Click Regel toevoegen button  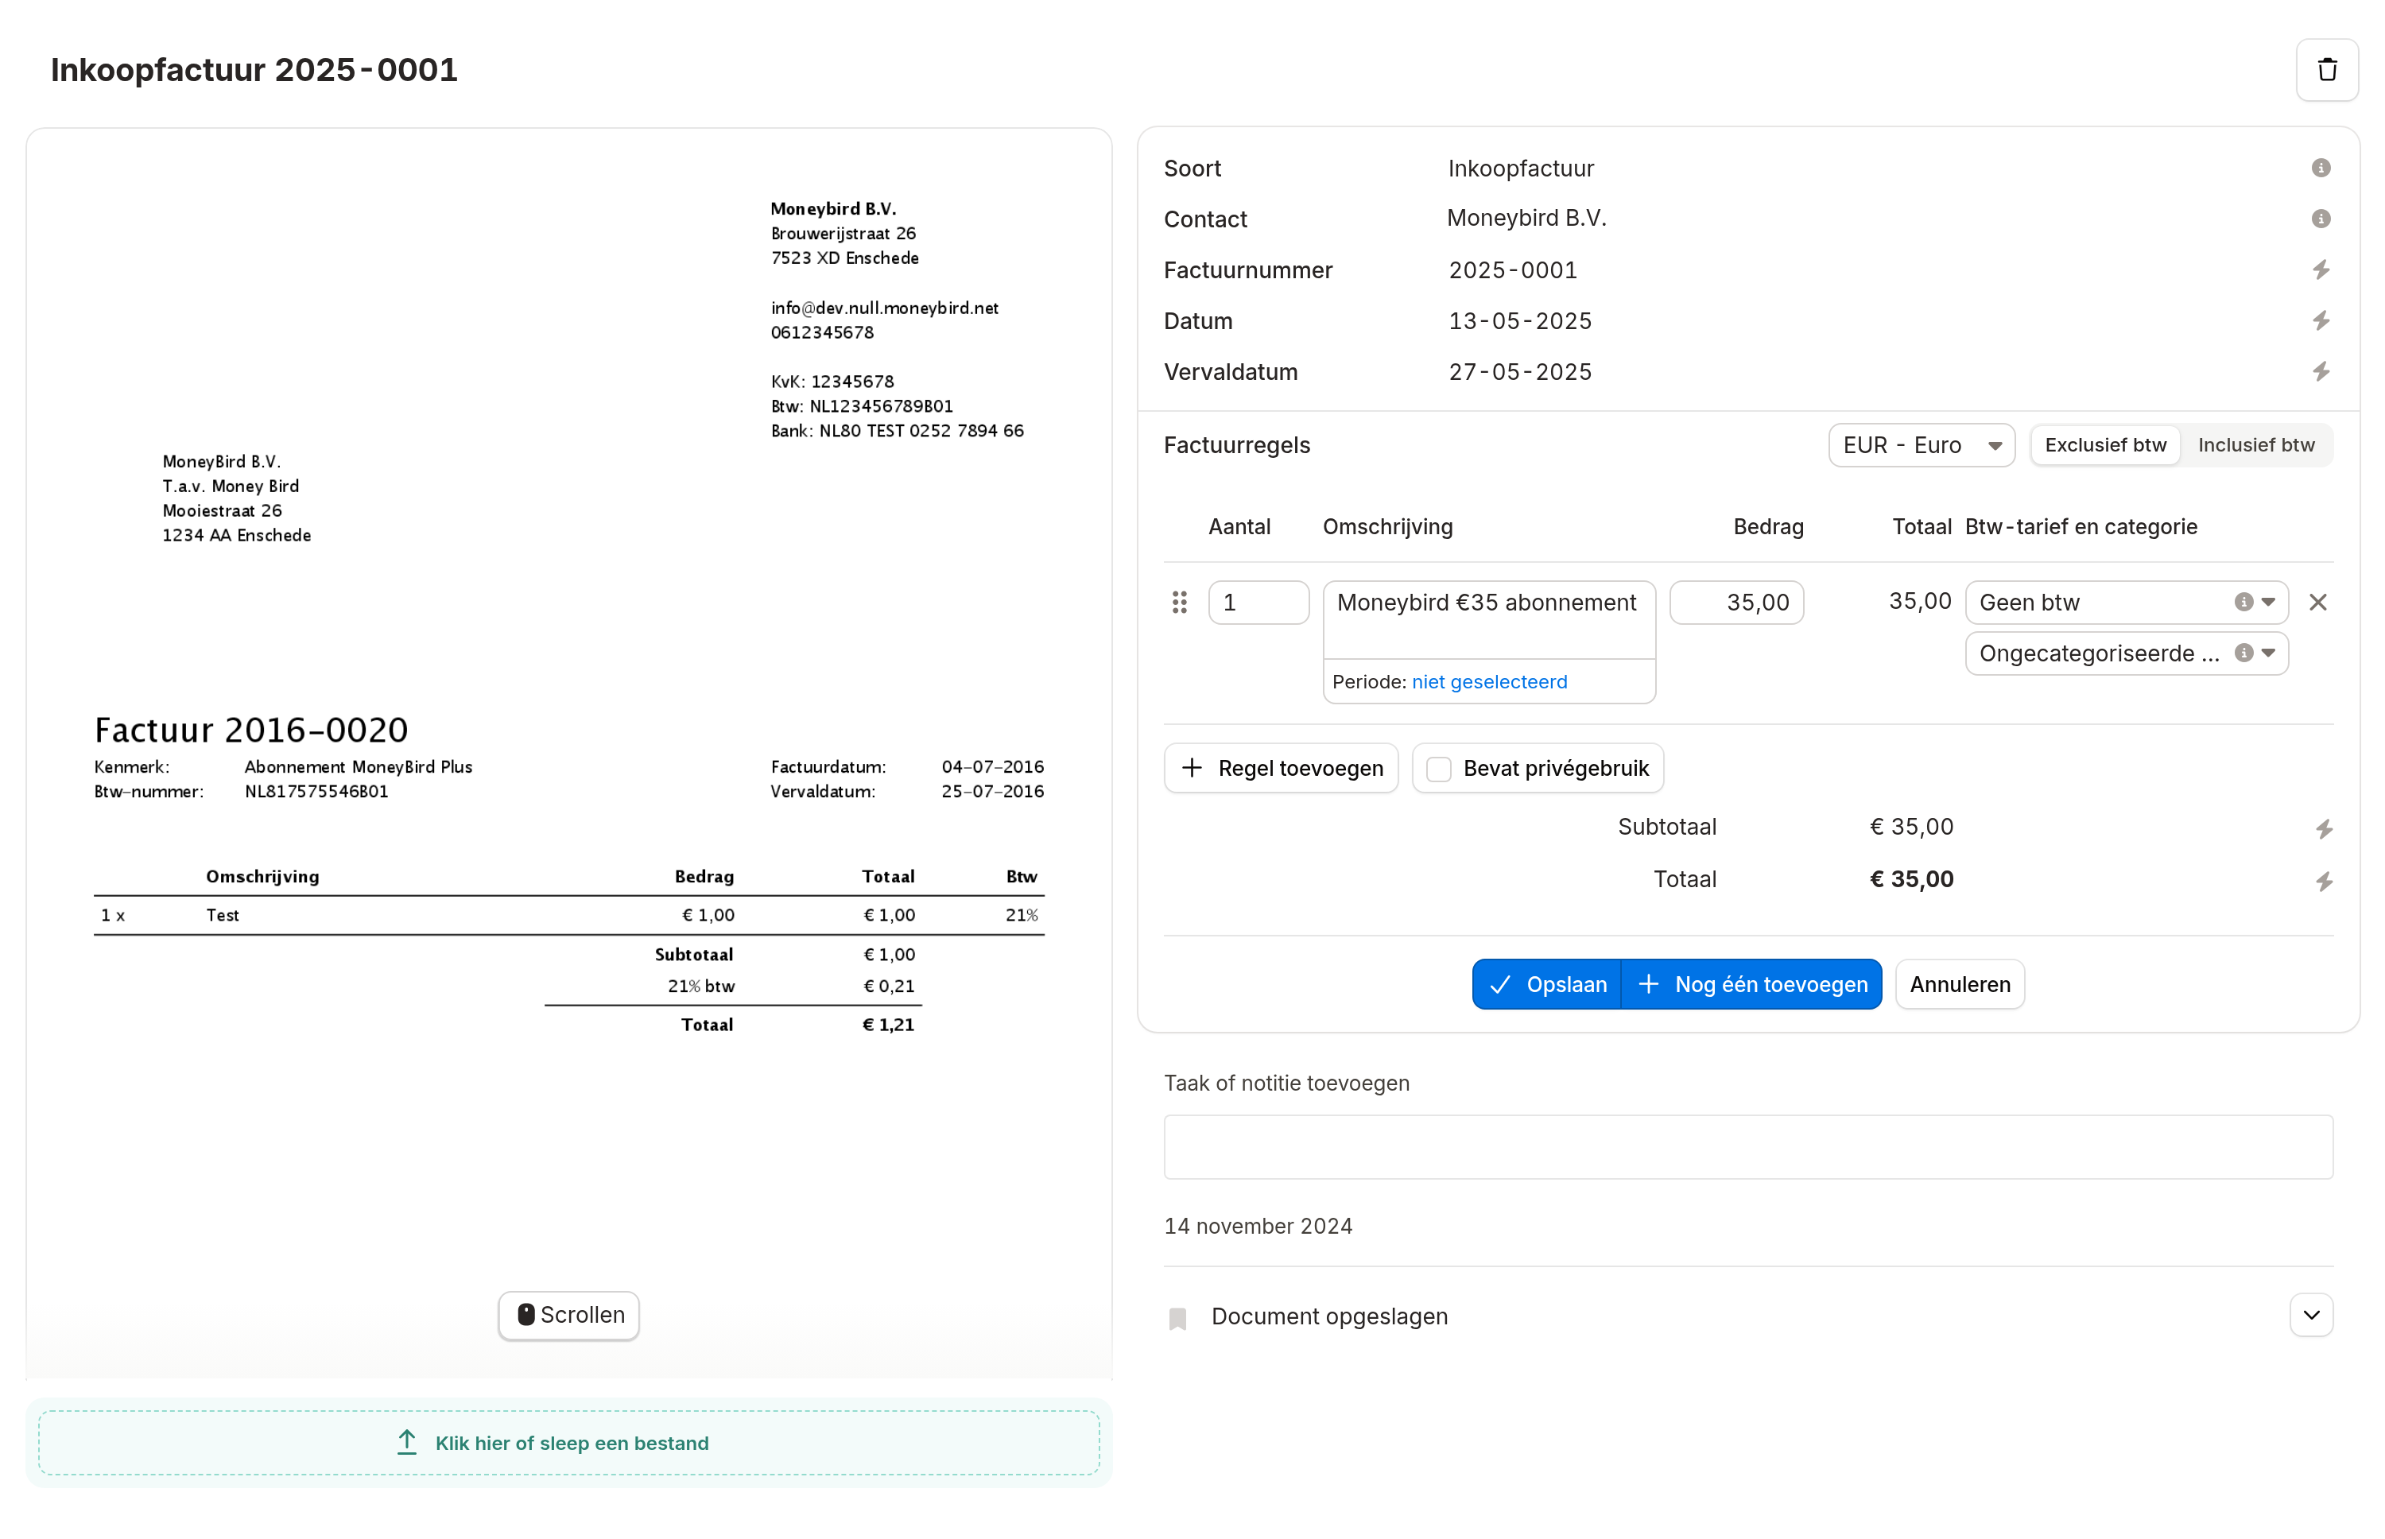1280,769
